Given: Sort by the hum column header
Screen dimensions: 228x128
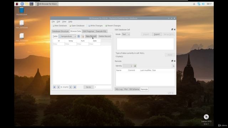Looking at the screenshot, I should (83, 41).
